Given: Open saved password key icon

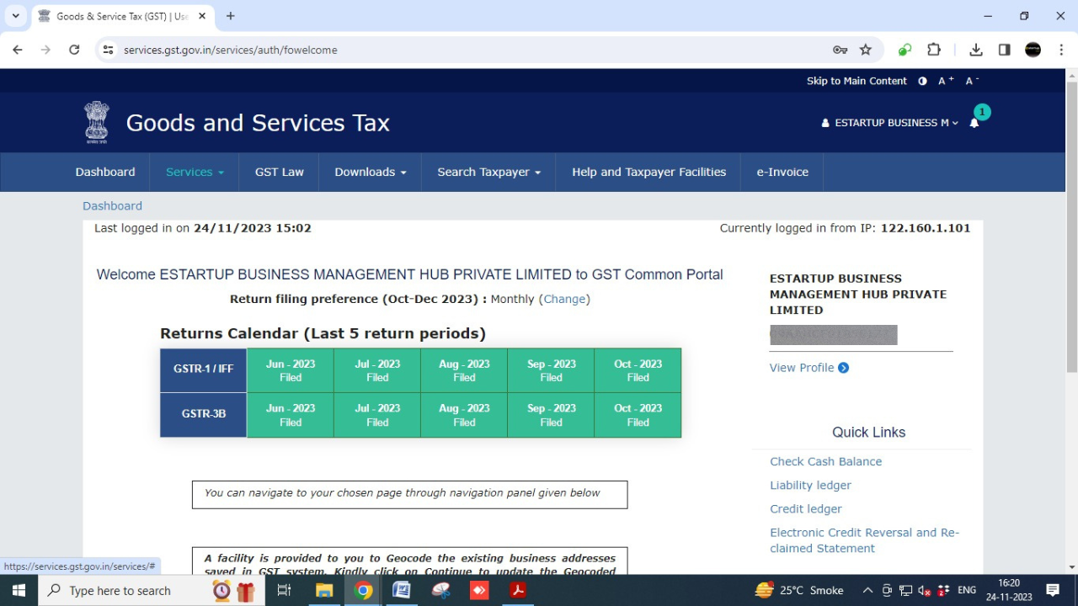Looking at the screenshot, I should [840, 50].
